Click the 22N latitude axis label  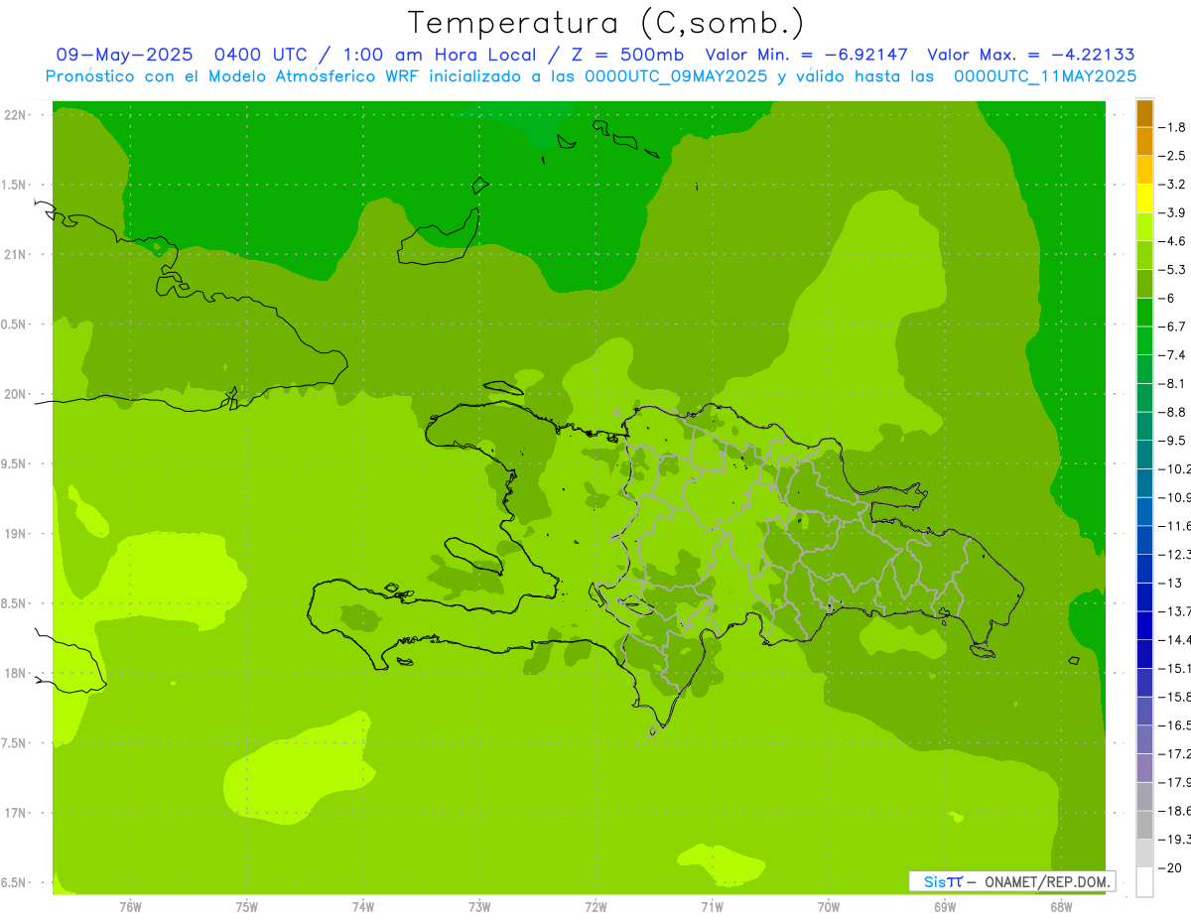[x=15, y=114]
